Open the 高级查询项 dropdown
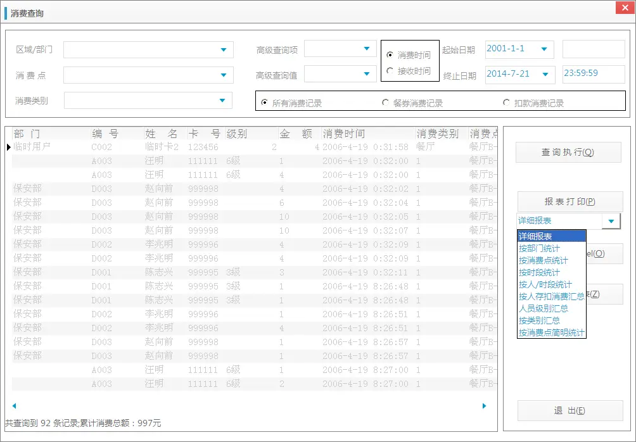This screenshot has width=636, height=442. 367,49
